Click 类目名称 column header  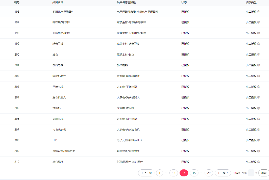[x=58, y=2]
